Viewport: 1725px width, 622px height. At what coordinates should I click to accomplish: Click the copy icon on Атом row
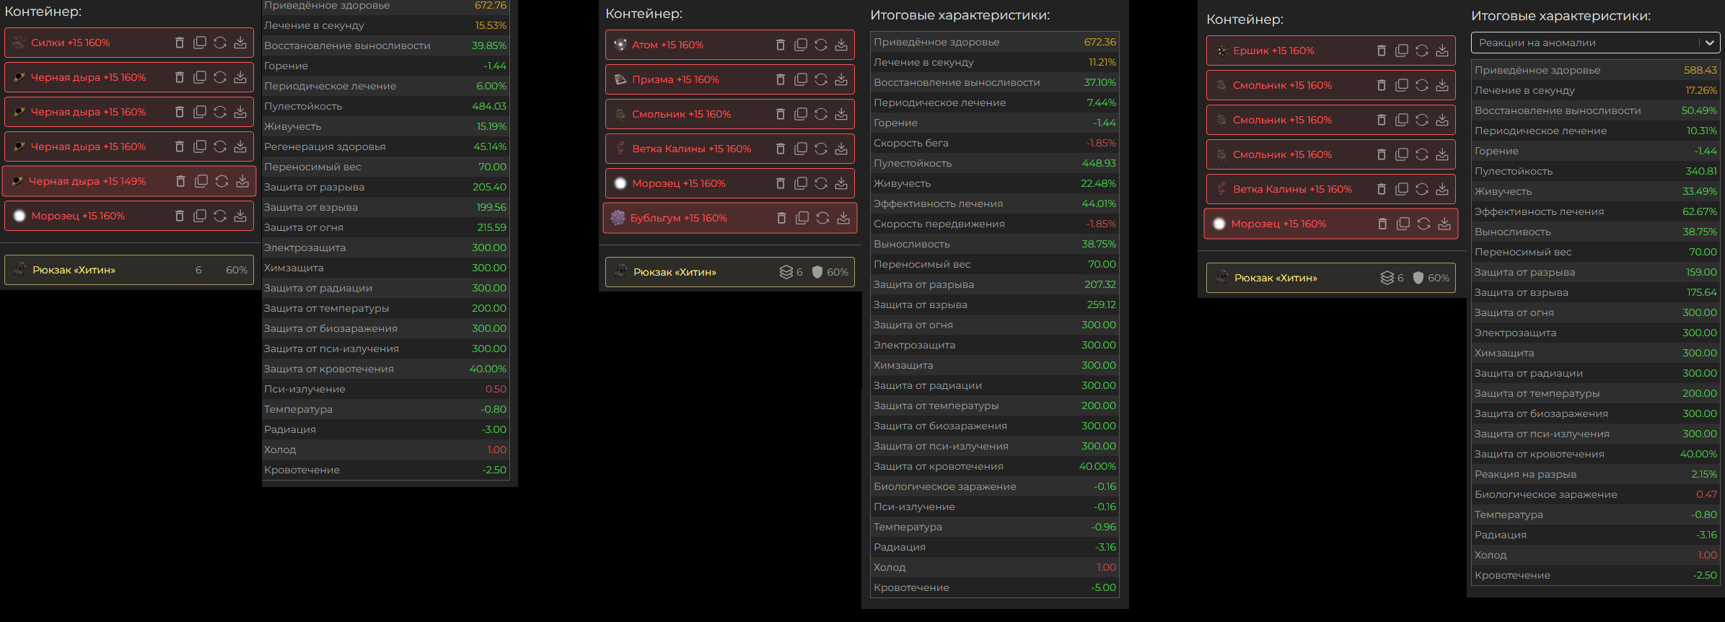pos(801,45)
